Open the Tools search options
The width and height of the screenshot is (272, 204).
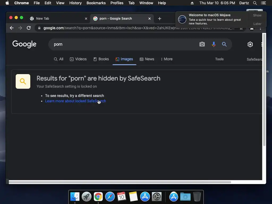point(219,59)
